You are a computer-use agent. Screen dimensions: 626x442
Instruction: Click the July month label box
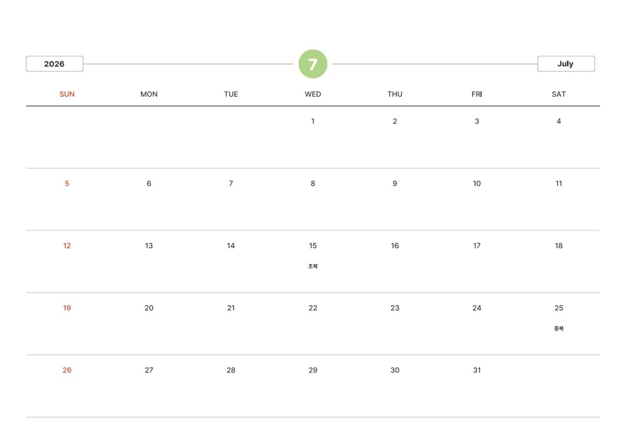click(x=566, y=64)
